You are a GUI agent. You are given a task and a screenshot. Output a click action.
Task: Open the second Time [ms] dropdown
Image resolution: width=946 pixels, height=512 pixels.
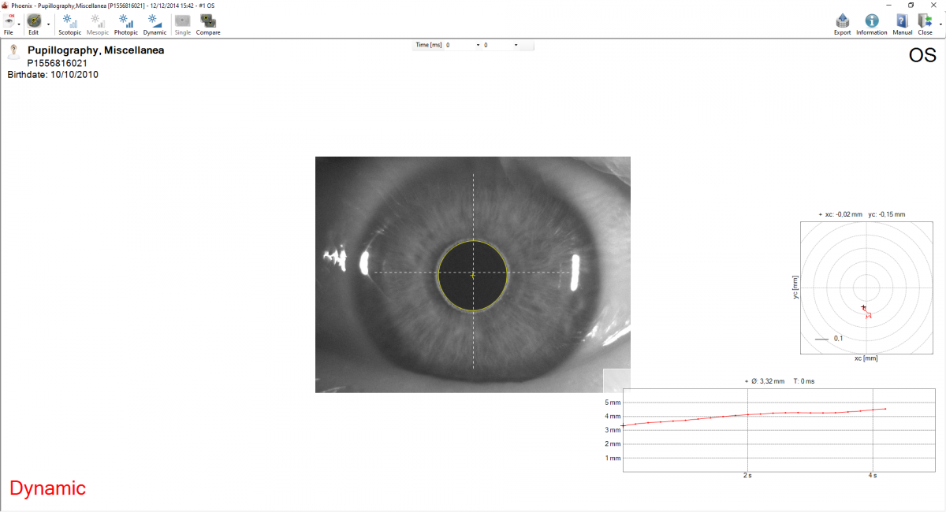516,46
